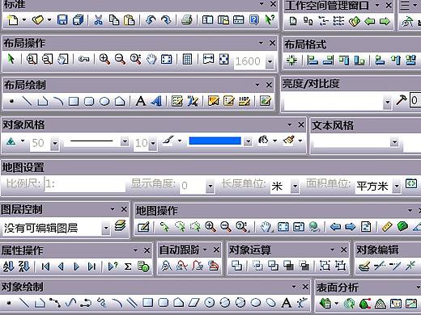Open options arrow of 自动跟踪 toolbar

click(x=205, y=250)
